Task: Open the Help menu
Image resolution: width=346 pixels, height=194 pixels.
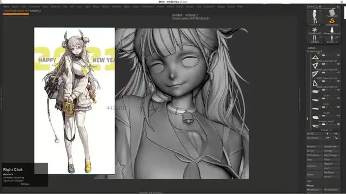Action: (239, 7)
